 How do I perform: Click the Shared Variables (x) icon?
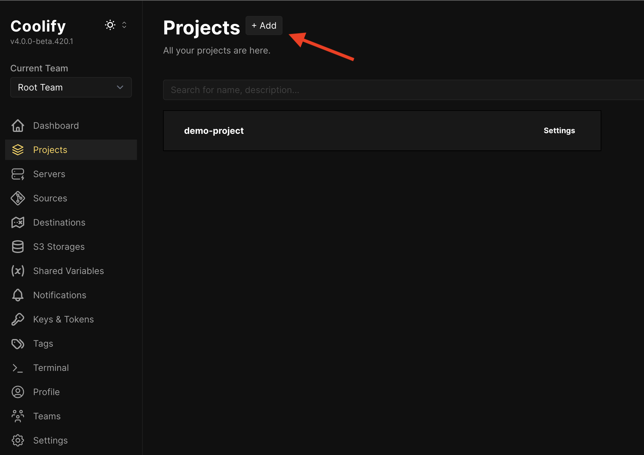click(x=18, y=271)
